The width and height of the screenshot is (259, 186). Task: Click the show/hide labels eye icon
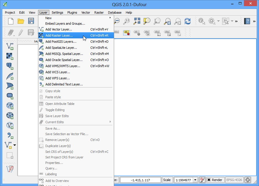tap(147, 33)
